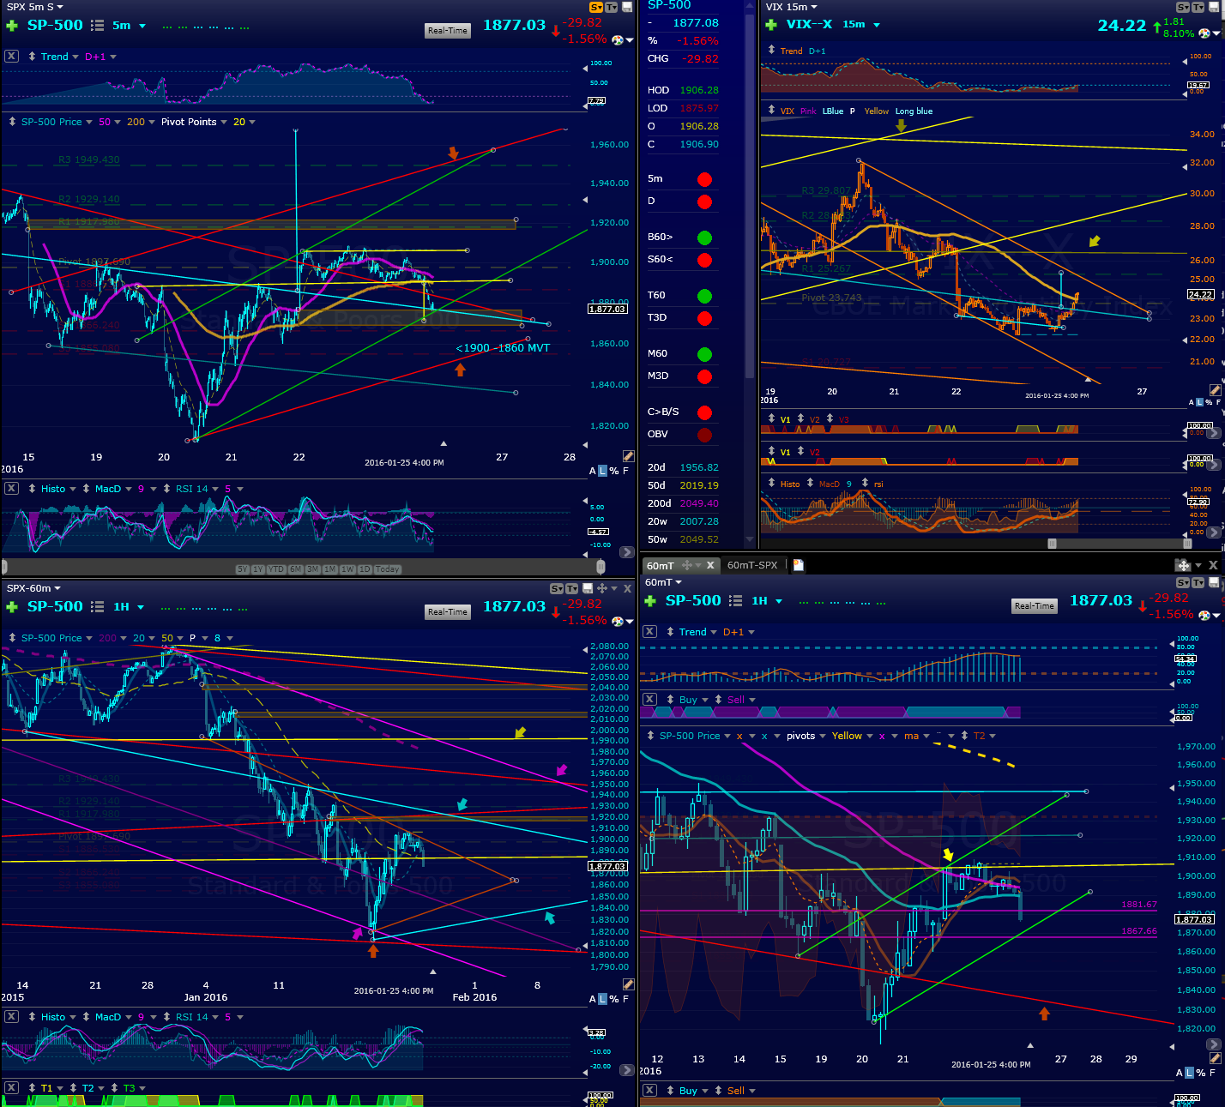Viewport: 1225px width, 1107px height.
Task: Open the SPX 5m S window menu
Action: [x=35, y=7]
